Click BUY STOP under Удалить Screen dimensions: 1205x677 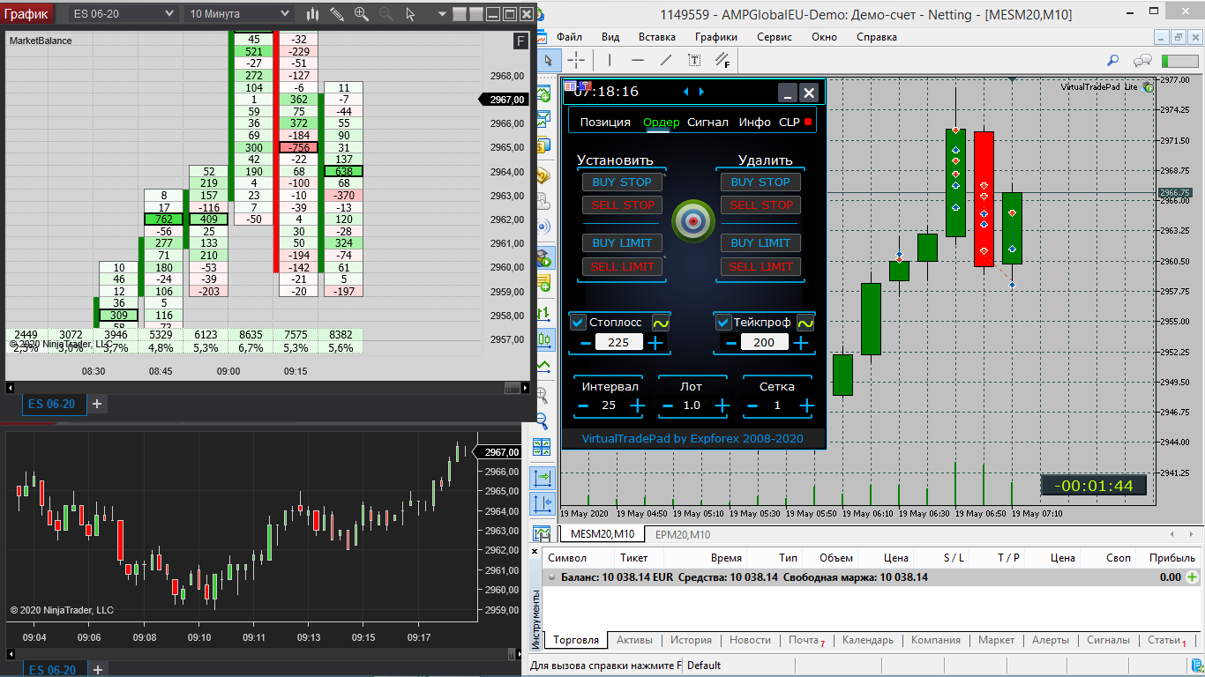[761, 182]
